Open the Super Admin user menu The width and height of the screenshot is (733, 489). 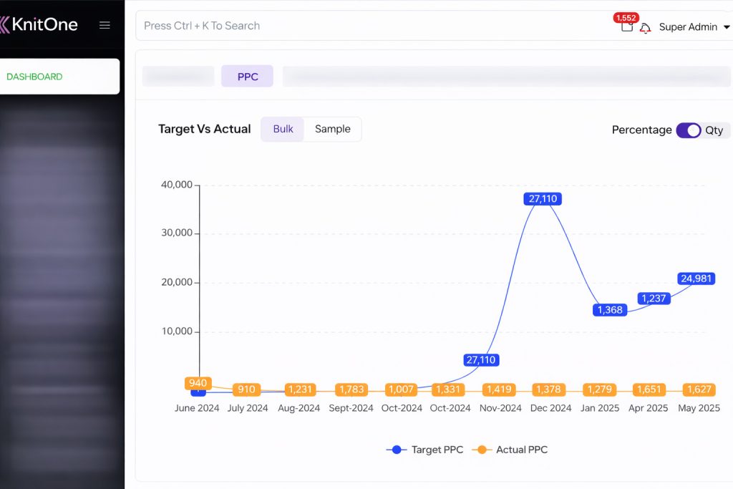tap(687, 27)
